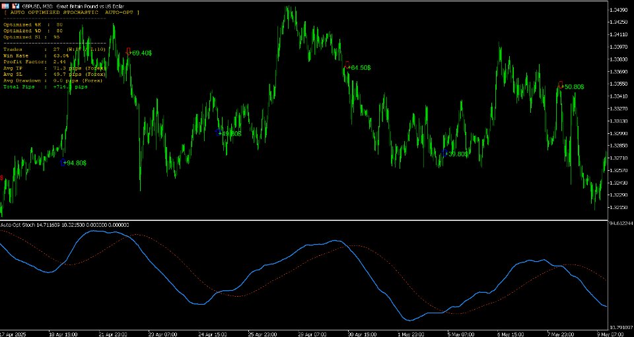Screen dimensions: 634x337
Task: Click the green Total Pips line
Action: pyautogui.click(x=46, y=87)
